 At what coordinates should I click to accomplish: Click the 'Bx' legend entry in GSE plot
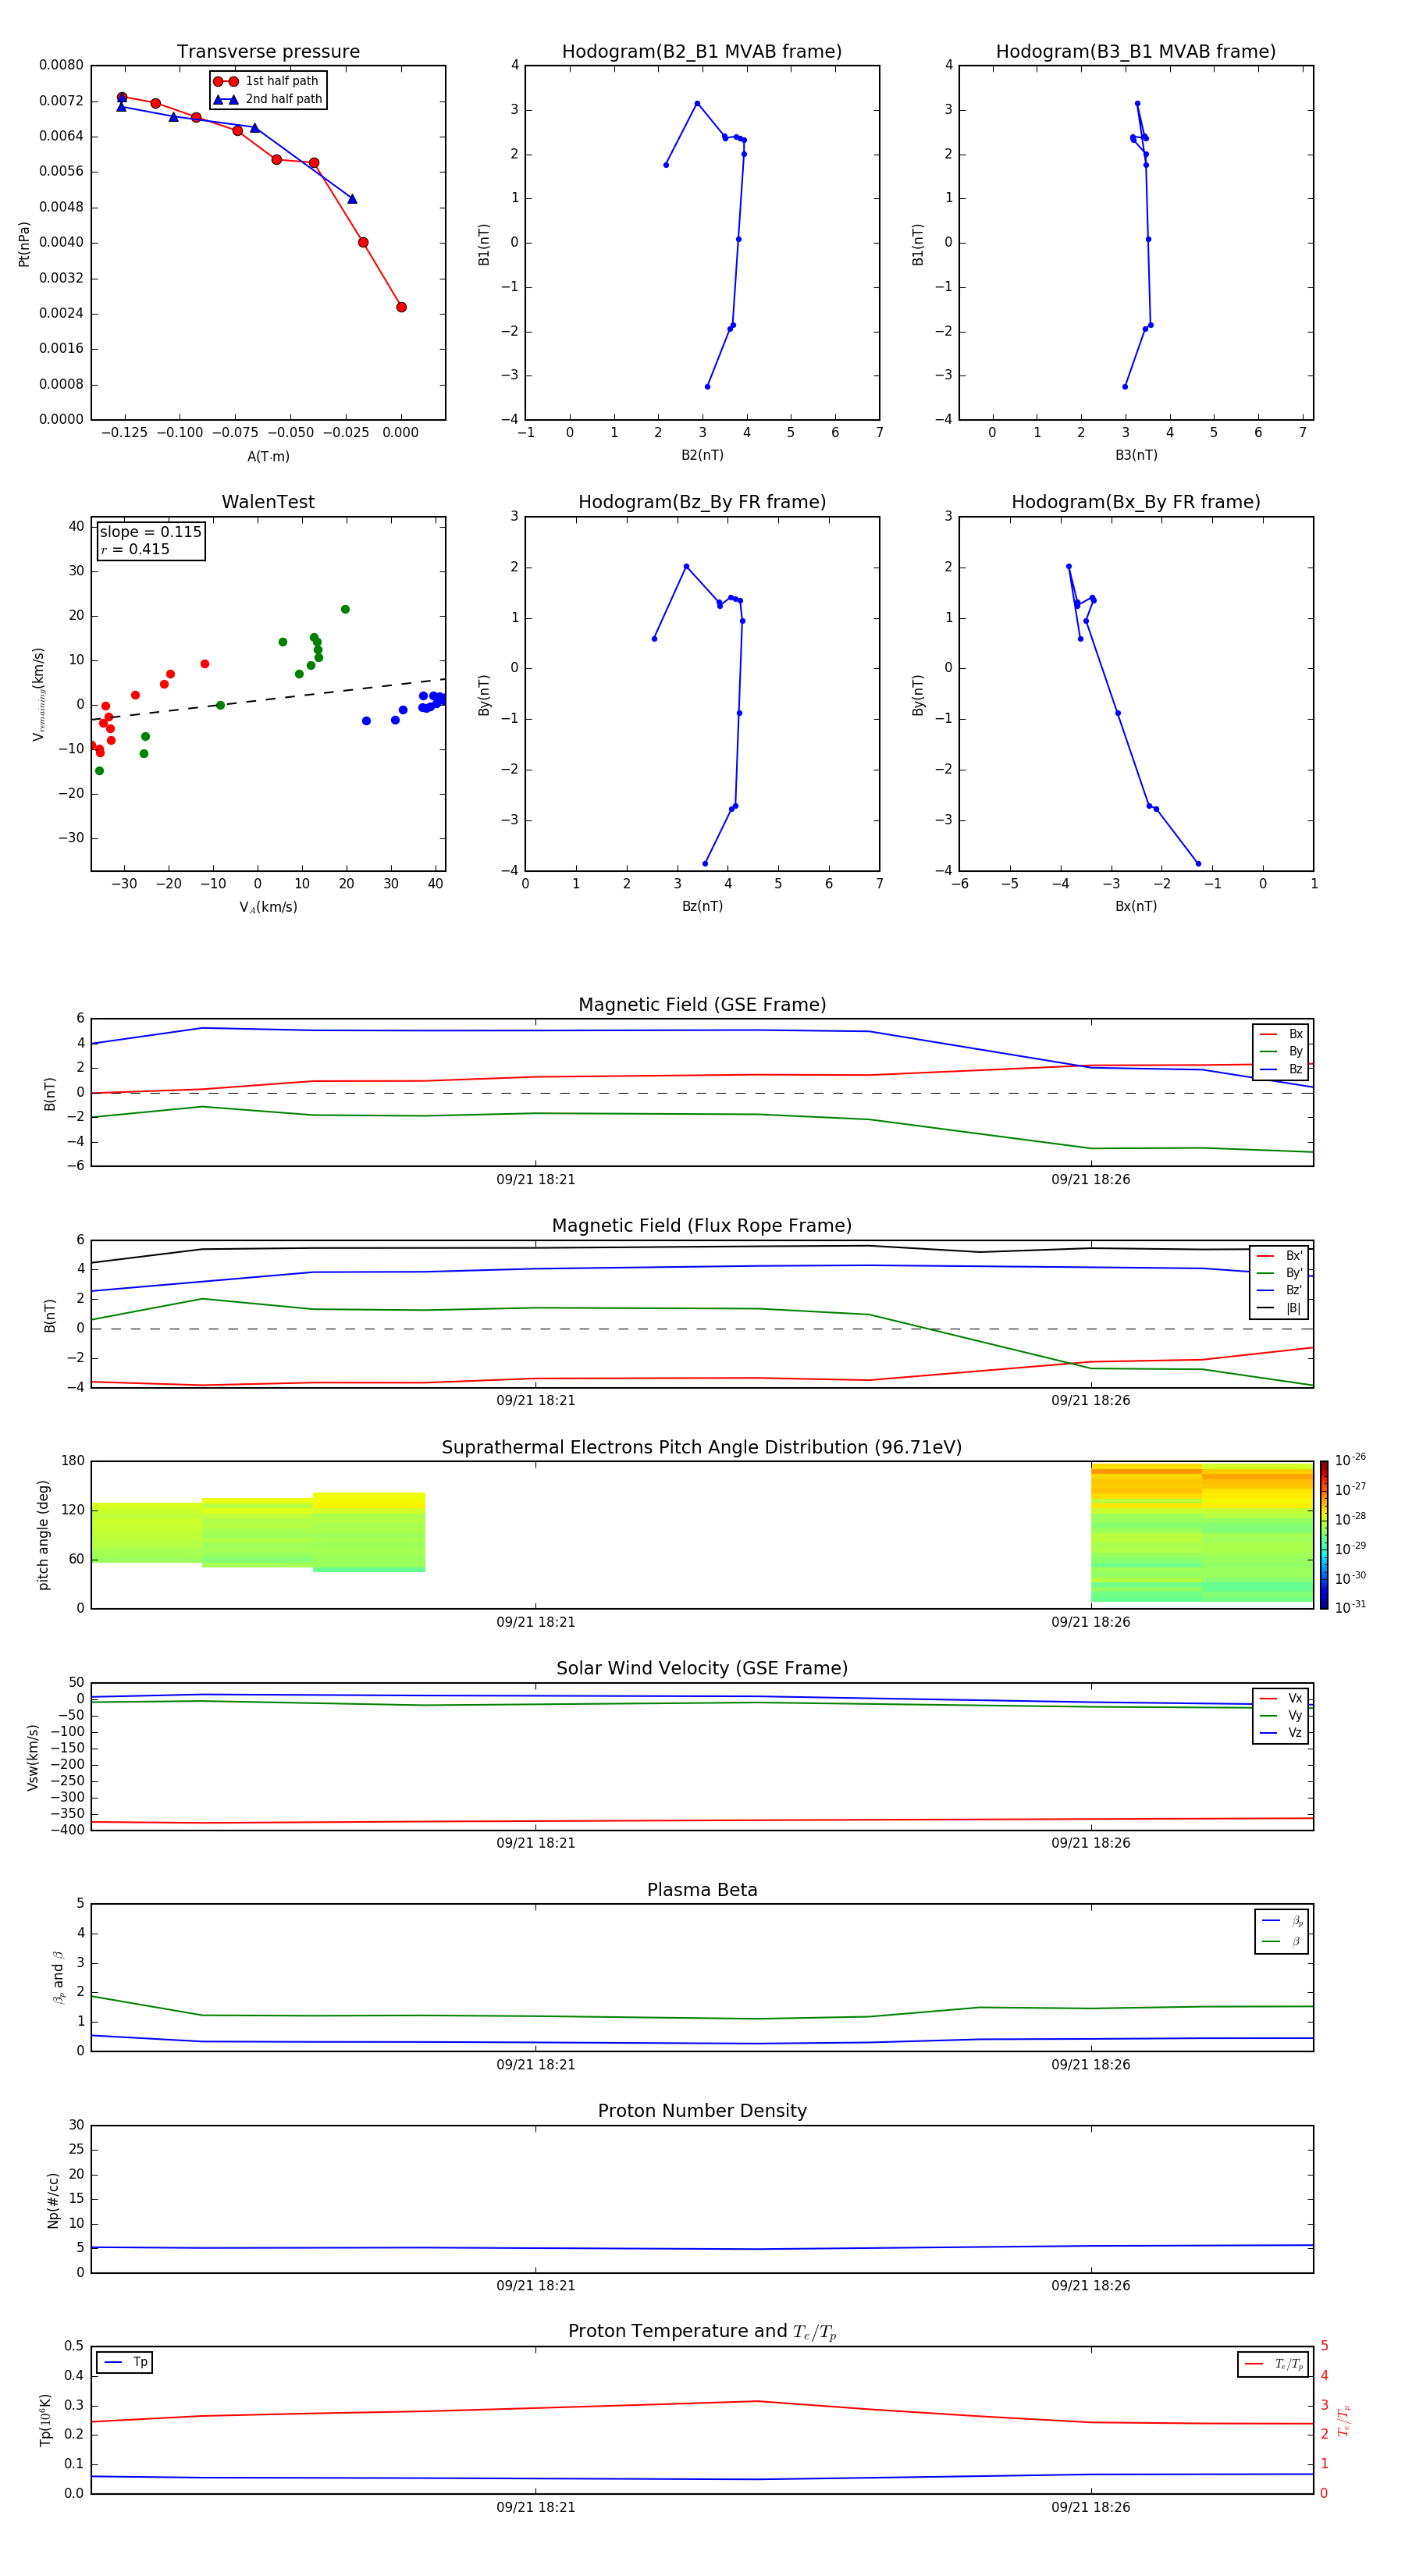point(1281,1034)
